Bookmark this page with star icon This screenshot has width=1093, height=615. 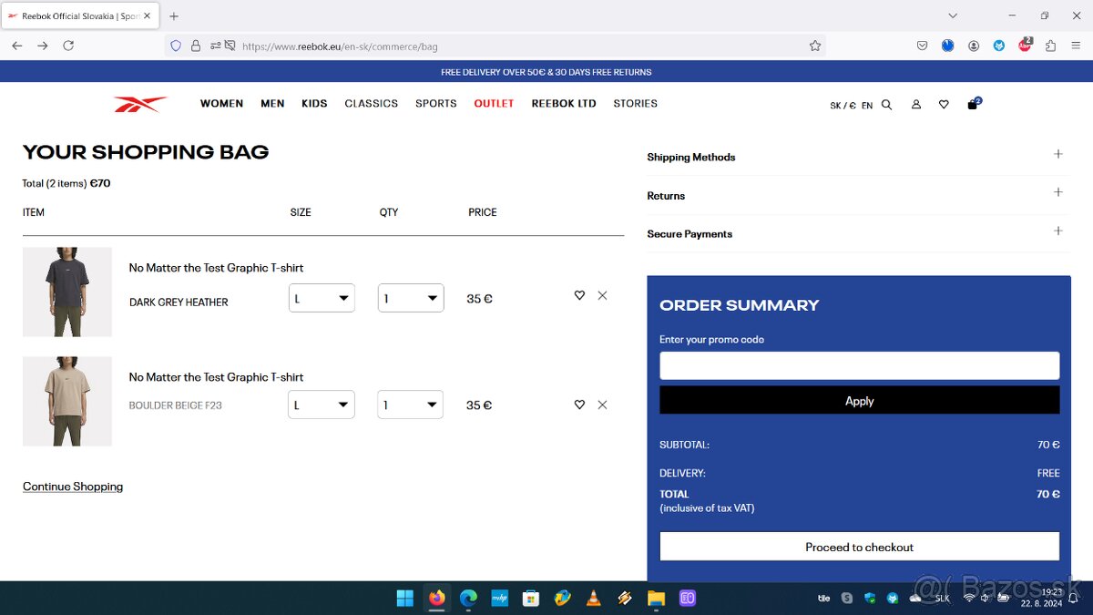click(x=815, y=46)
